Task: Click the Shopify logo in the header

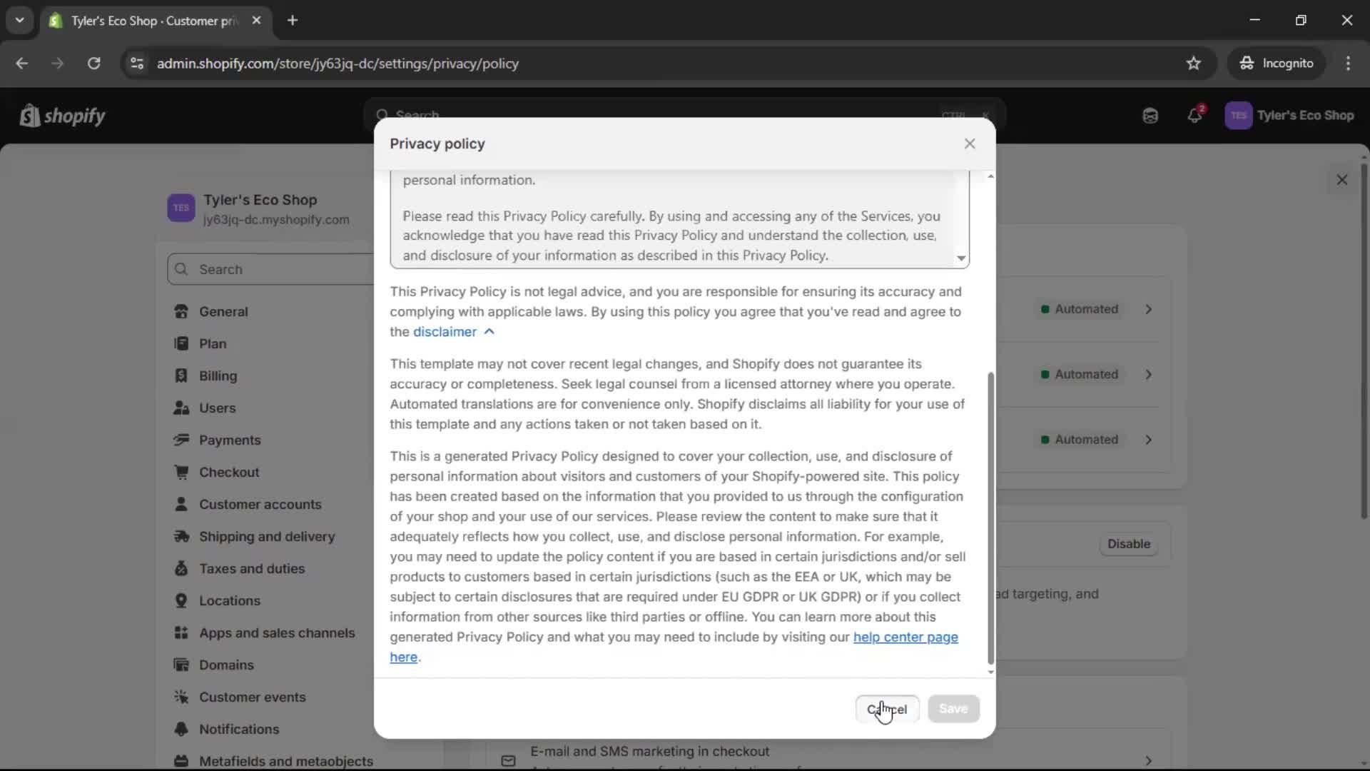Action: click(x=63, y=115)
